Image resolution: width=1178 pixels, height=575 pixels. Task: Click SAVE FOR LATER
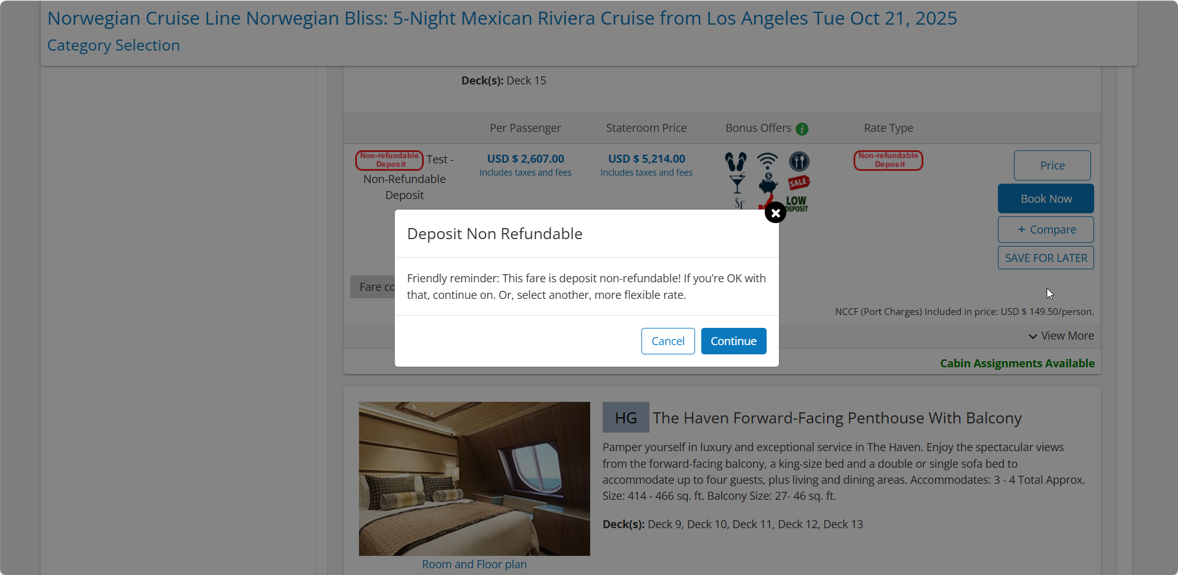[x=1046, y=258]
